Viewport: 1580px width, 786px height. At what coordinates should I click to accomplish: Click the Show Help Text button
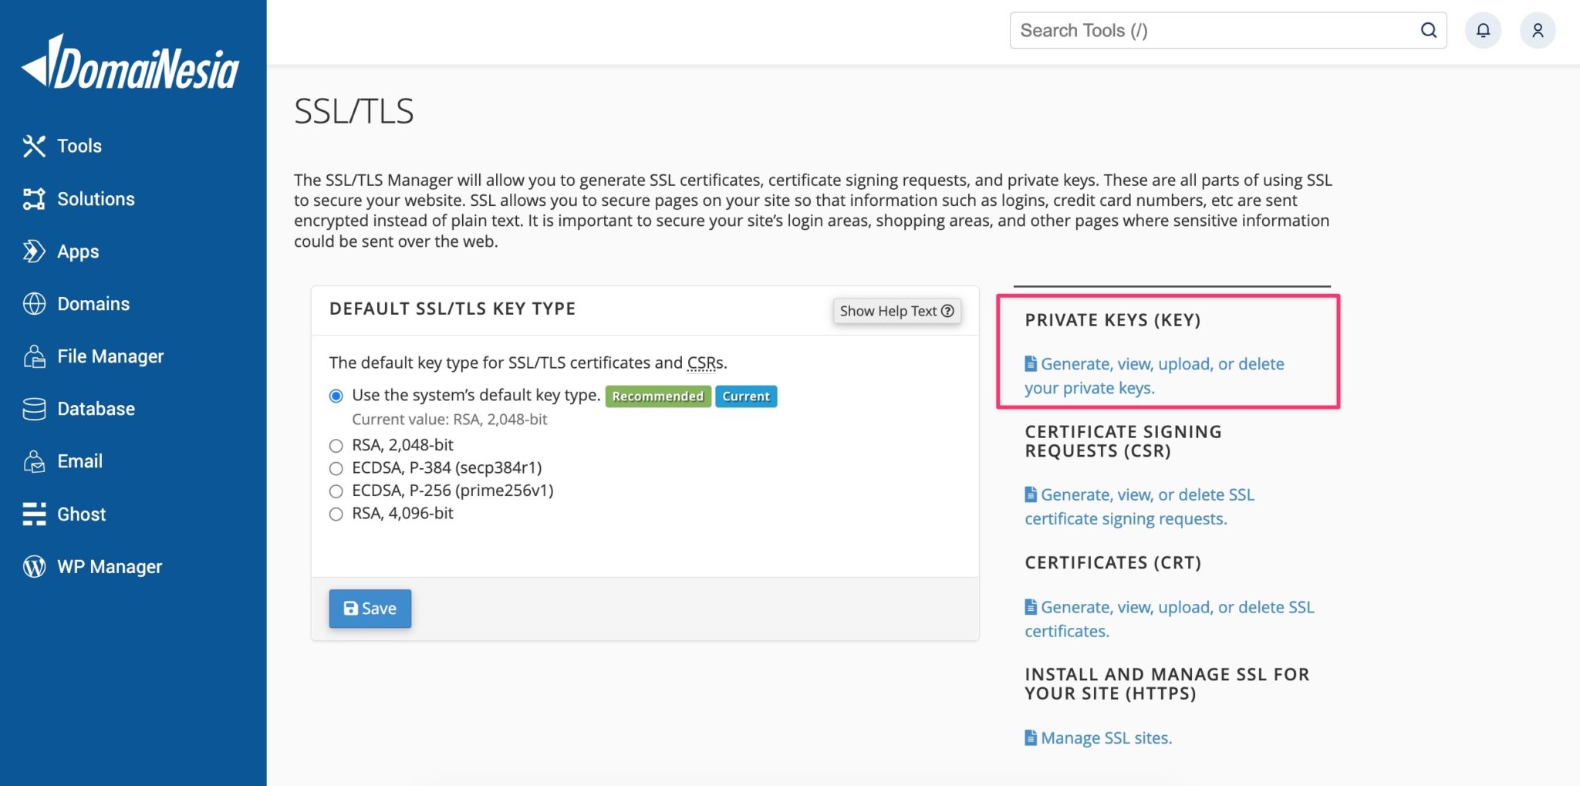click(x=896, y=311)
